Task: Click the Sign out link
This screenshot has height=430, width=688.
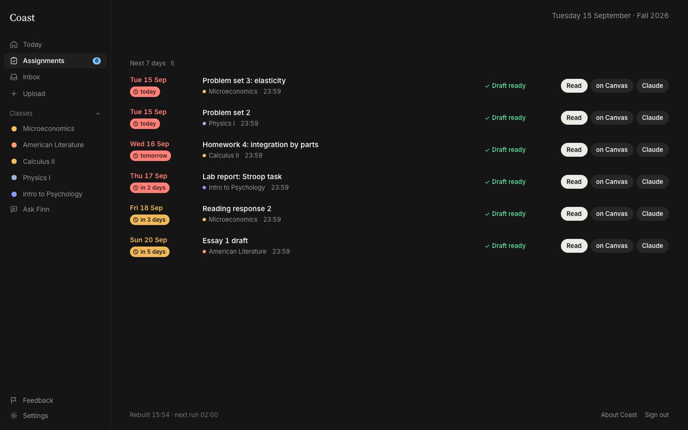Action: coord(656,415)
